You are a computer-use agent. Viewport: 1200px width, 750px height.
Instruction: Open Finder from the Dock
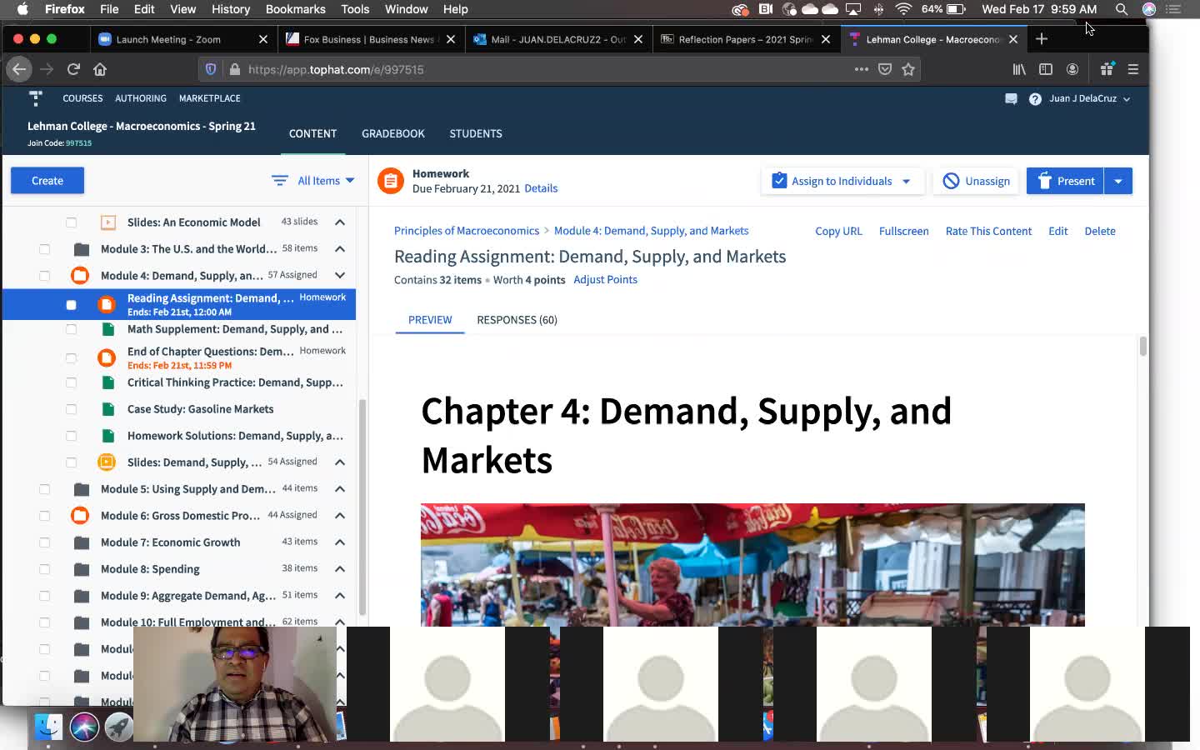click(x=48, y=727)
